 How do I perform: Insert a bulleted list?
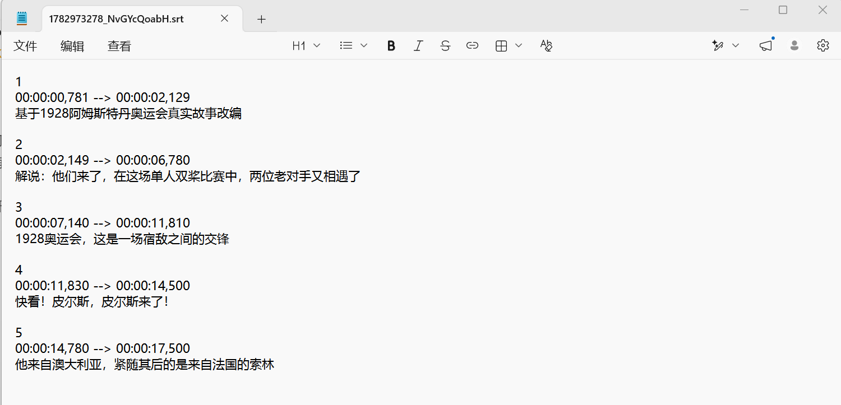click(x=346, y=46)
